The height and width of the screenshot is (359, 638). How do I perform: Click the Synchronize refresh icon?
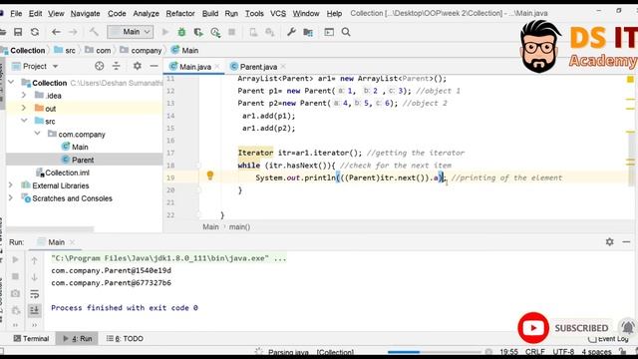35,32
